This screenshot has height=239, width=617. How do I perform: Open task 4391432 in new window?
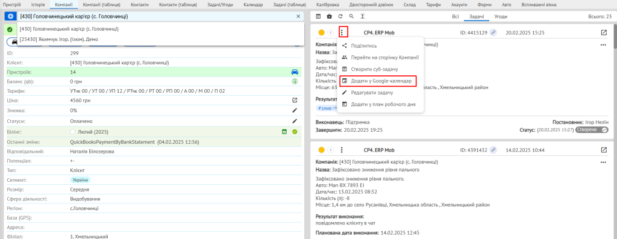604,150
